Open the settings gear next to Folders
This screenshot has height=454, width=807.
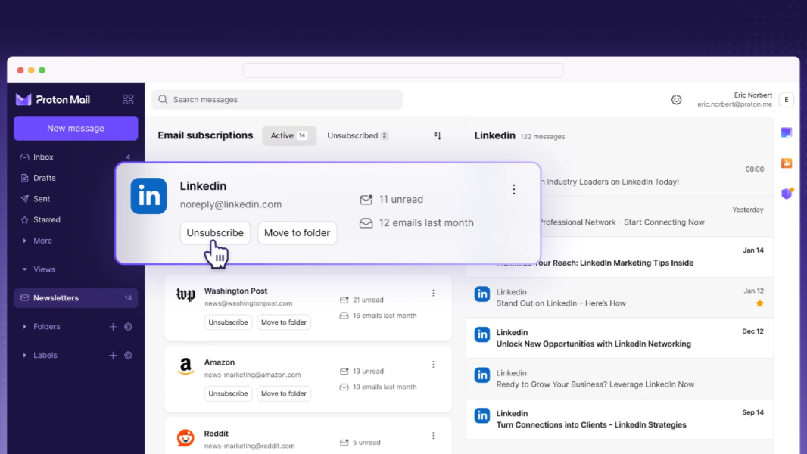(x=127, y=326)
